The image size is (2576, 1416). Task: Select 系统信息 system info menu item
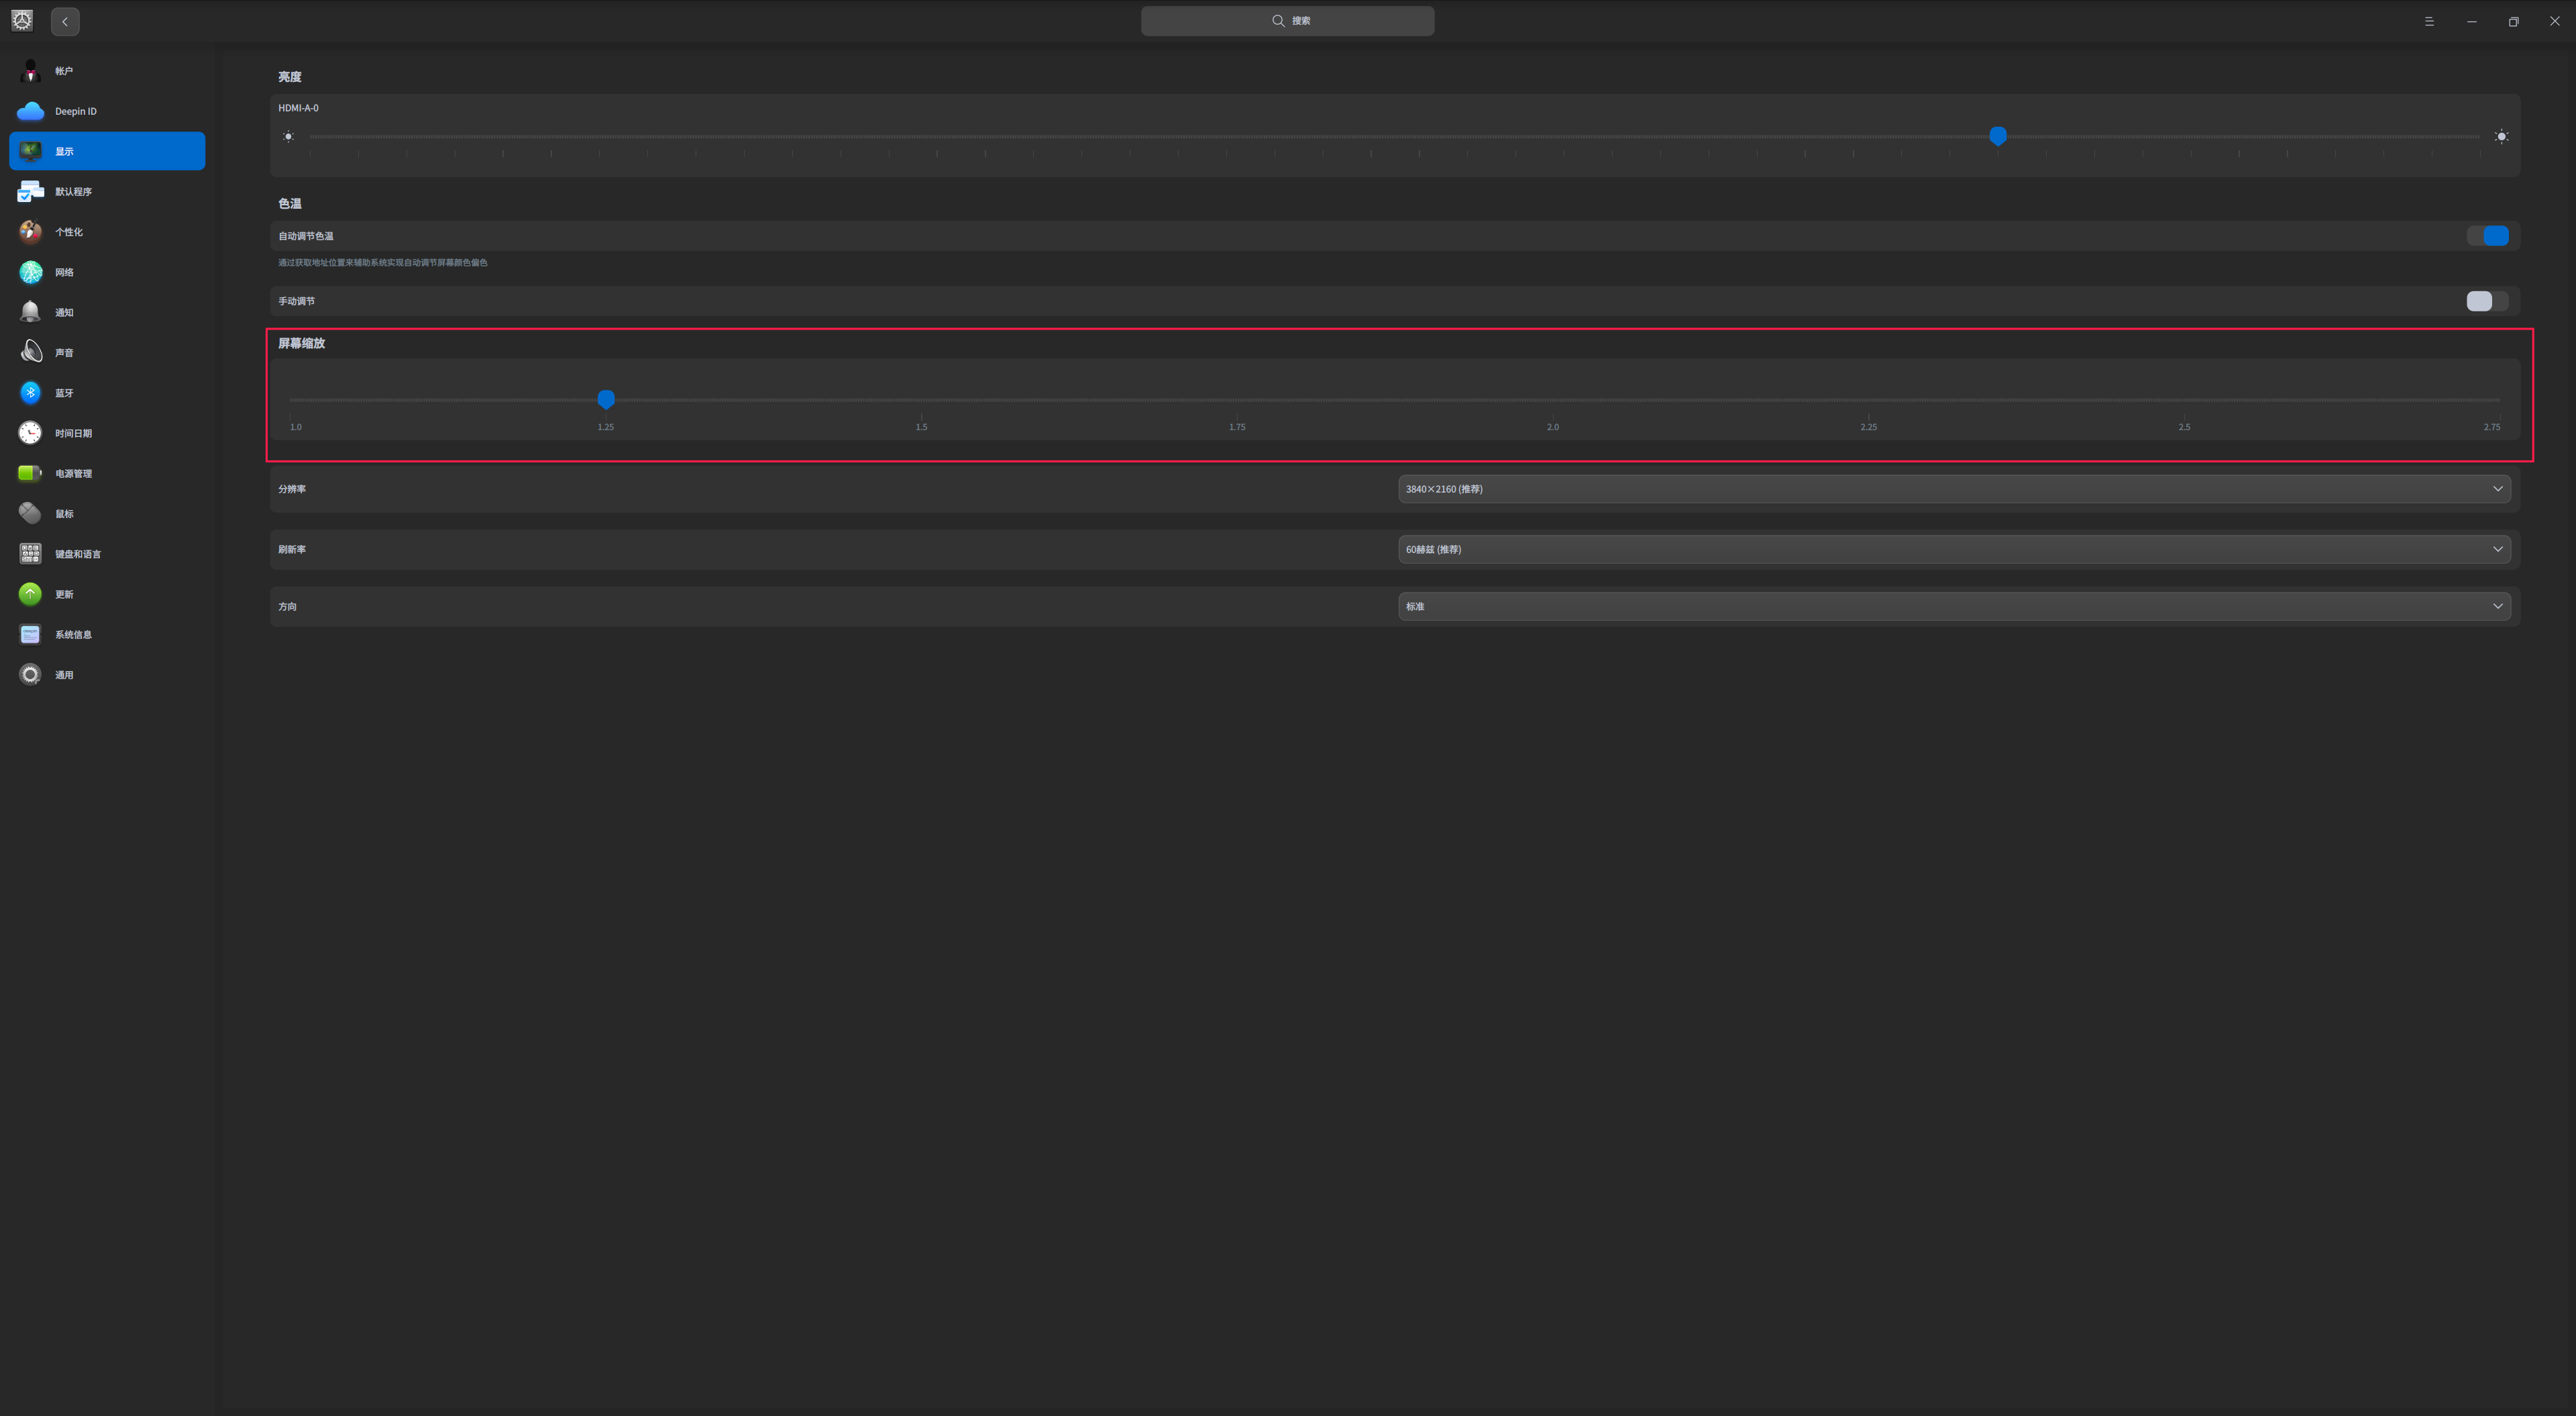click(73, 634)
